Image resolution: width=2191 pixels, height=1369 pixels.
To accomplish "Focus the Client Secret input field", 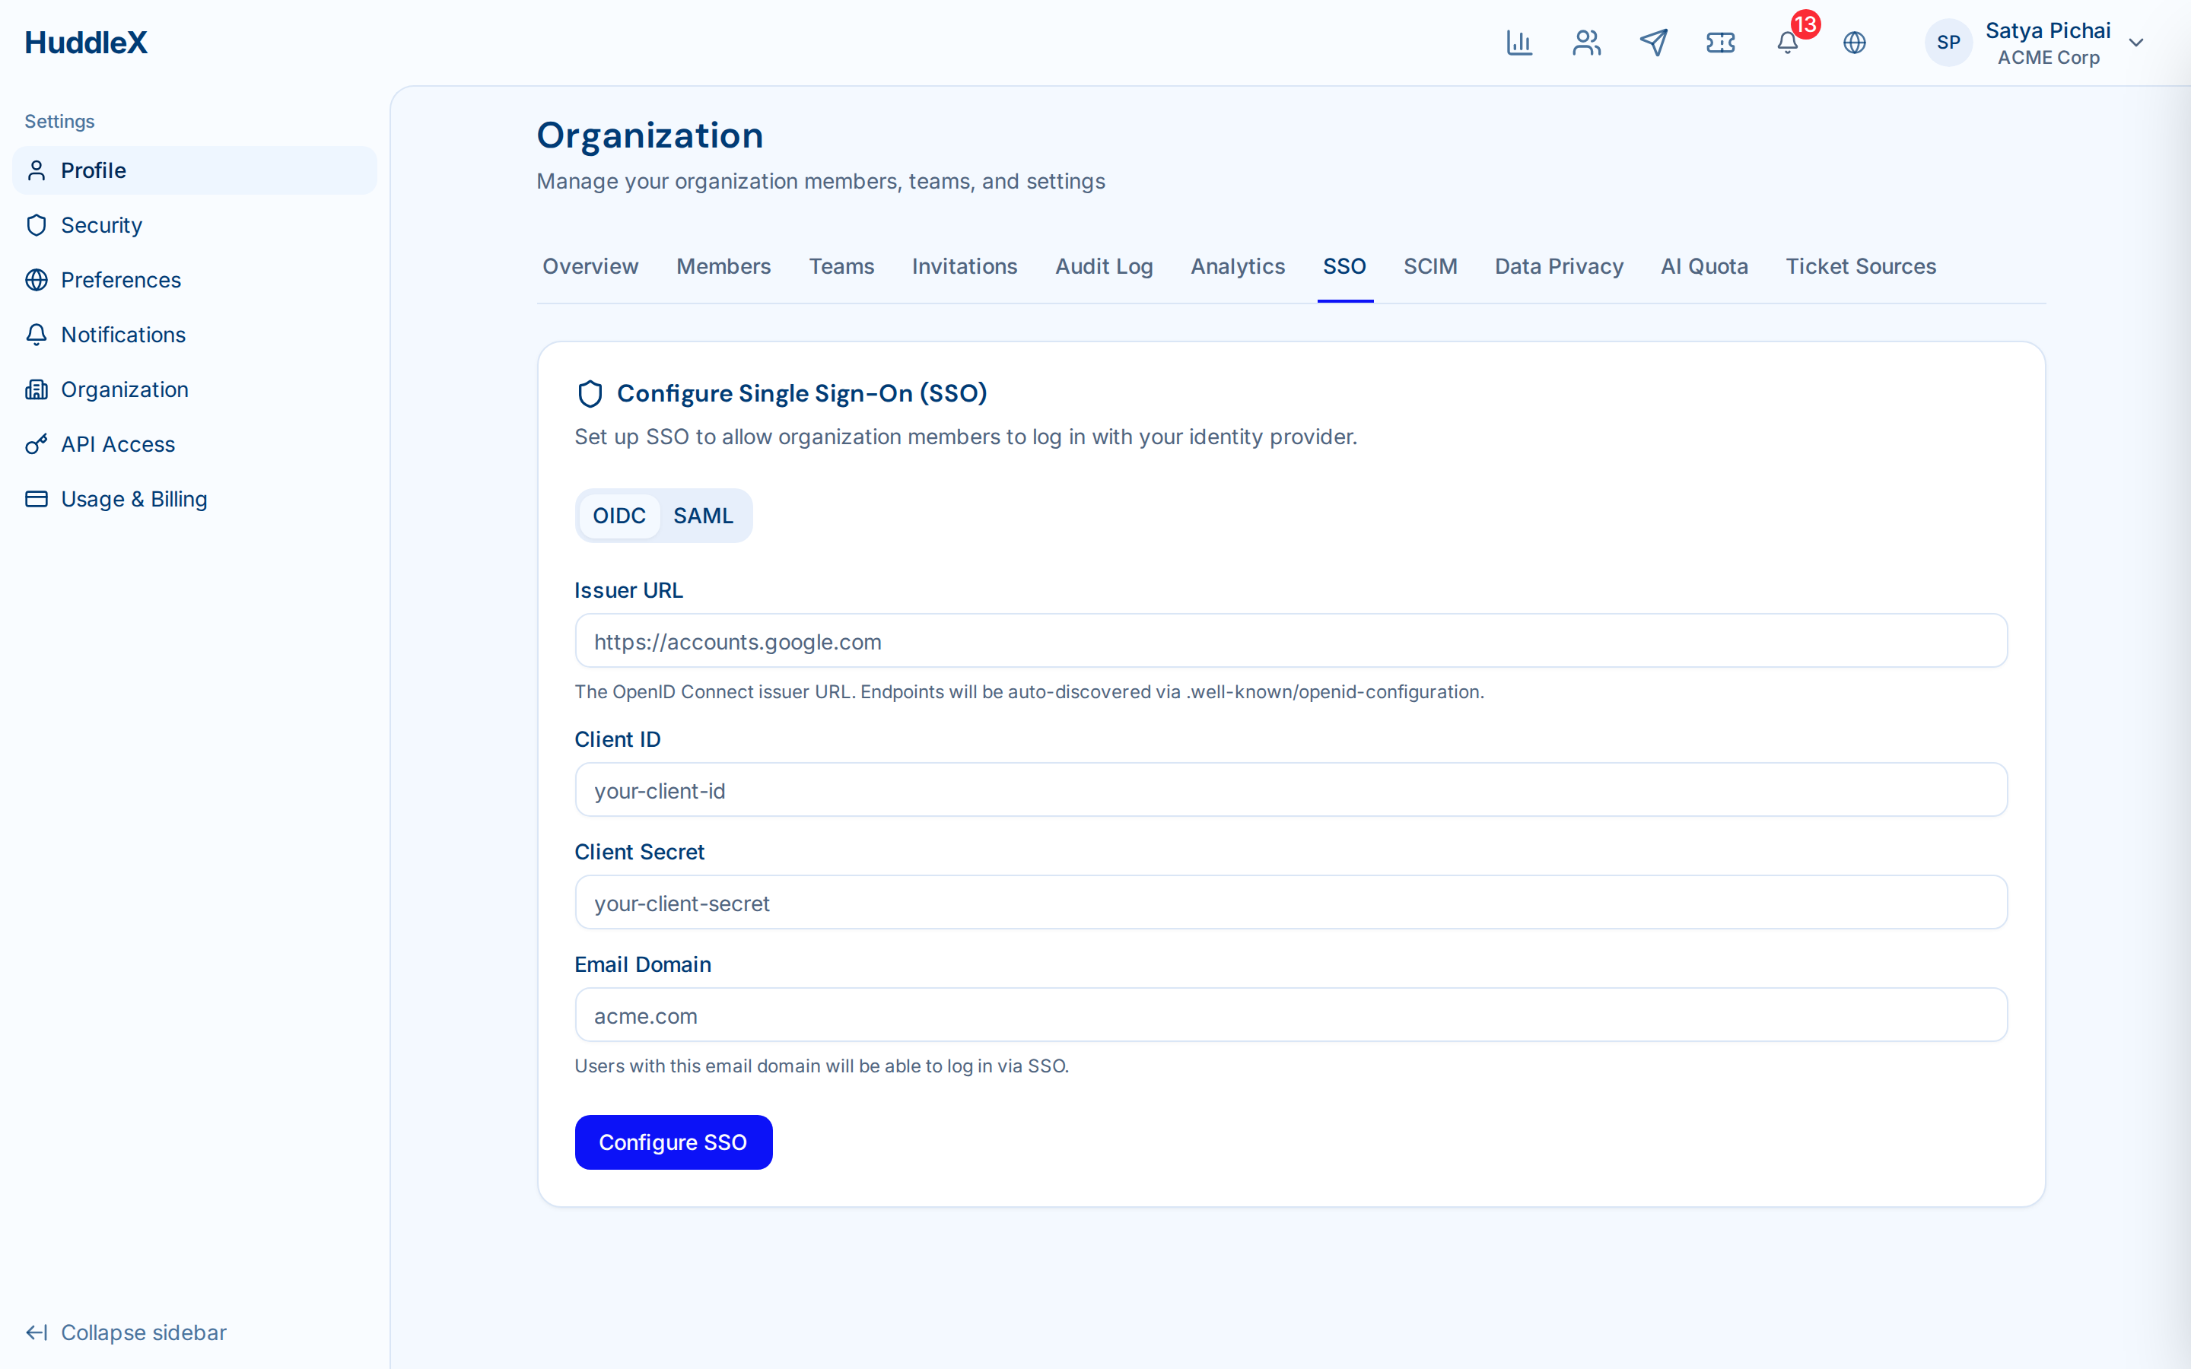I will (1291, 902).
